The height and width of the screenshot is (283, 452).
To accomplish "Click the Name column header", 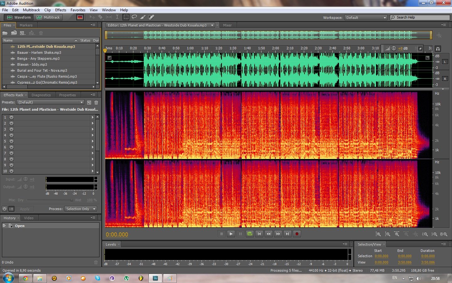I will coord(40,40).
